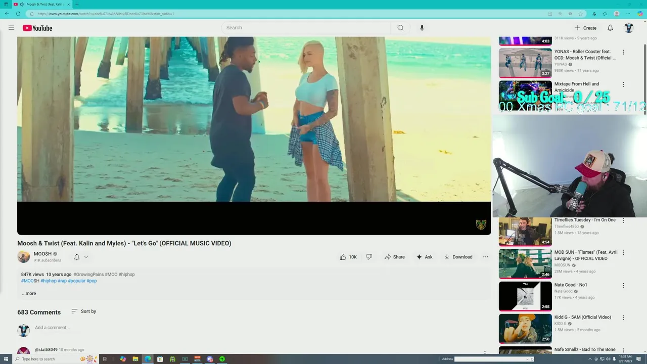Open commenter @statti8049 profile
647x364 pixels.
[46, 350]
